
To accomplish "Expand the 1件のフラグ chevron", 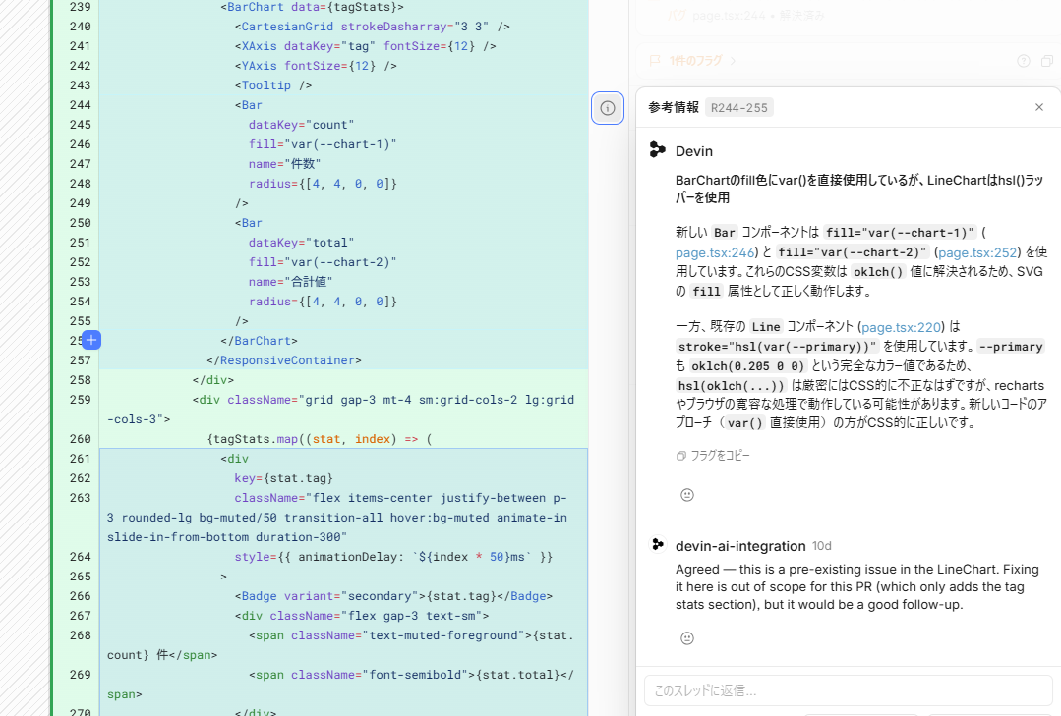I will pyautogui.click(x=733, y=61).
